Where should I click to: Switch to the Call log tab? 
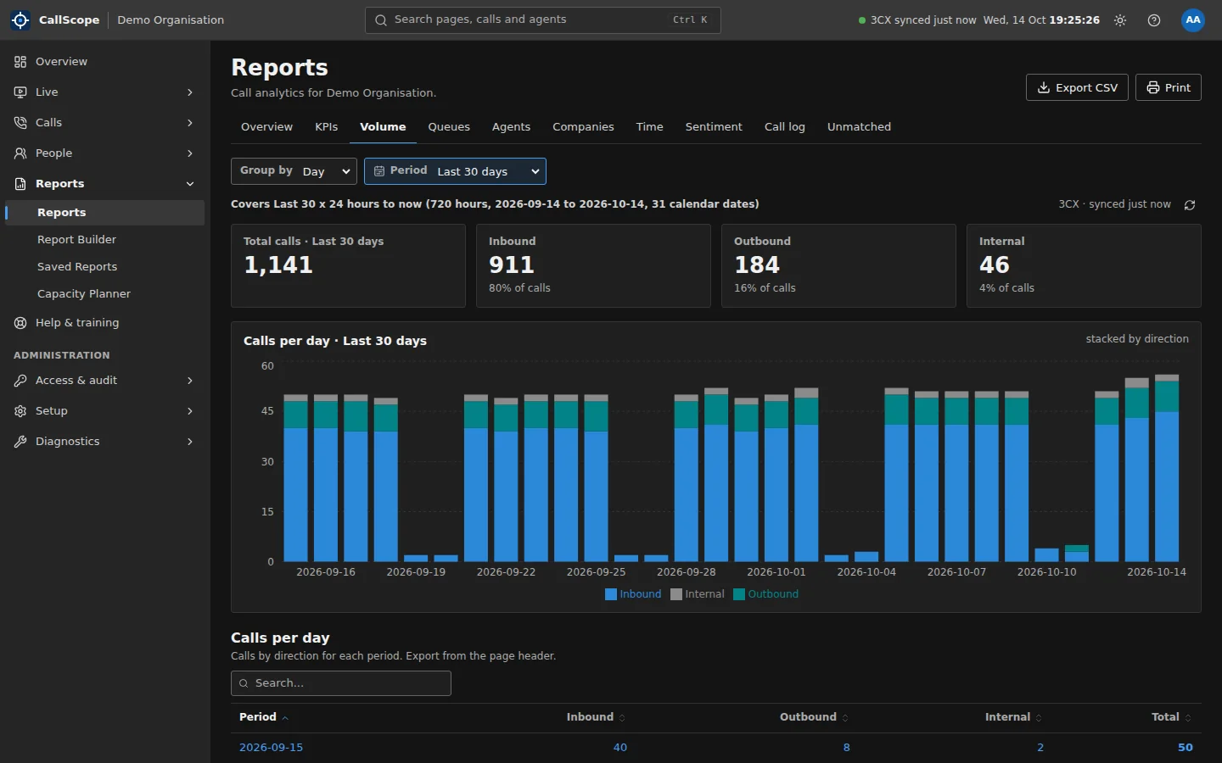[x=785, y=127]
